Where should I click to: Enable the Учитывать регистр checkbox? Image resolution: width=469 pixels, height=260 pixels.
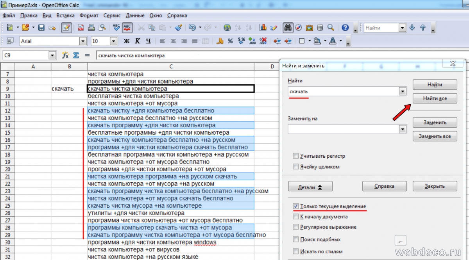pyautogui.click(x=296, y=156)
